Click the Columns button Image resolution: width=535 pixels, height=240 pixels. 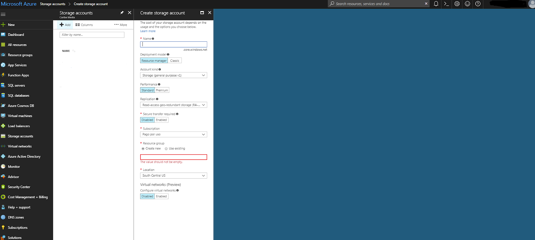(x=84, y=25)
